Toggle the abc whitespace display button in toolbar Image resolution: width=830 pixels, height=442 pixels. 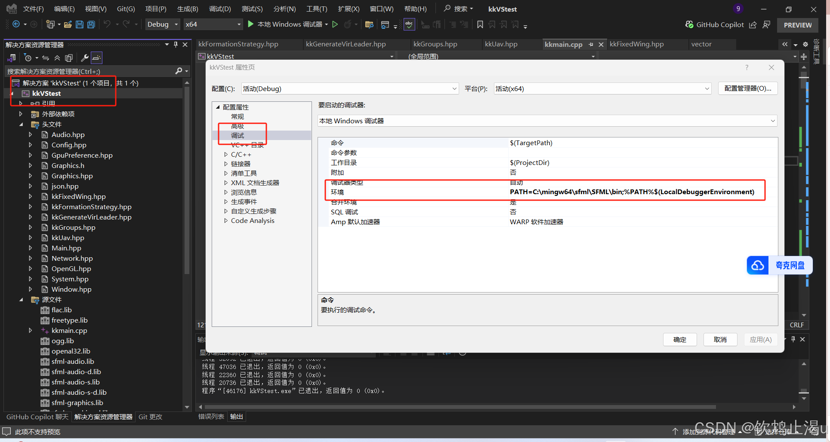pyautogui.click(x=409, y=24)
